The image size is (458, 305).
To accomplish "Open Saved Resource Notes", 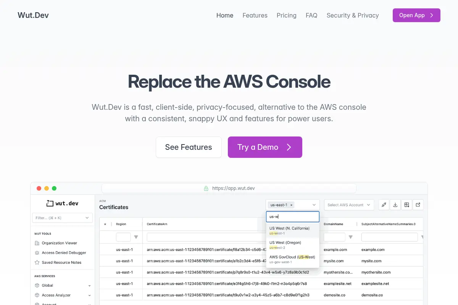I will tap(62, 262).
